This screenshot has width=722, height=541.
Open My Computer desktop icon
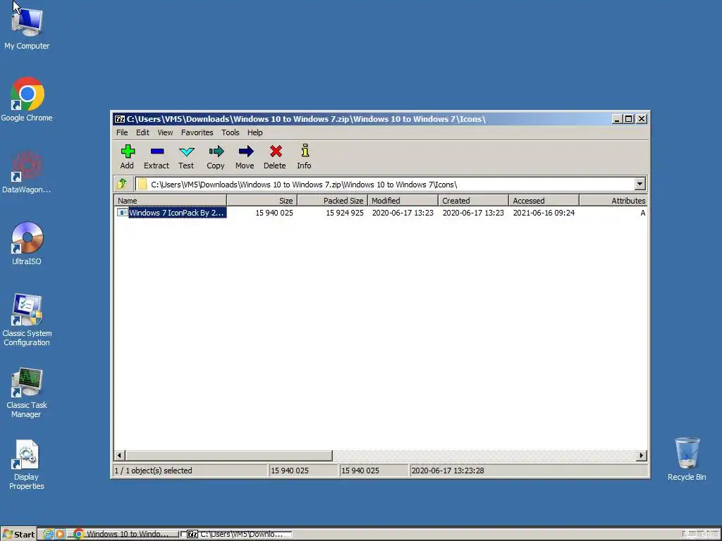coord(27,27)
